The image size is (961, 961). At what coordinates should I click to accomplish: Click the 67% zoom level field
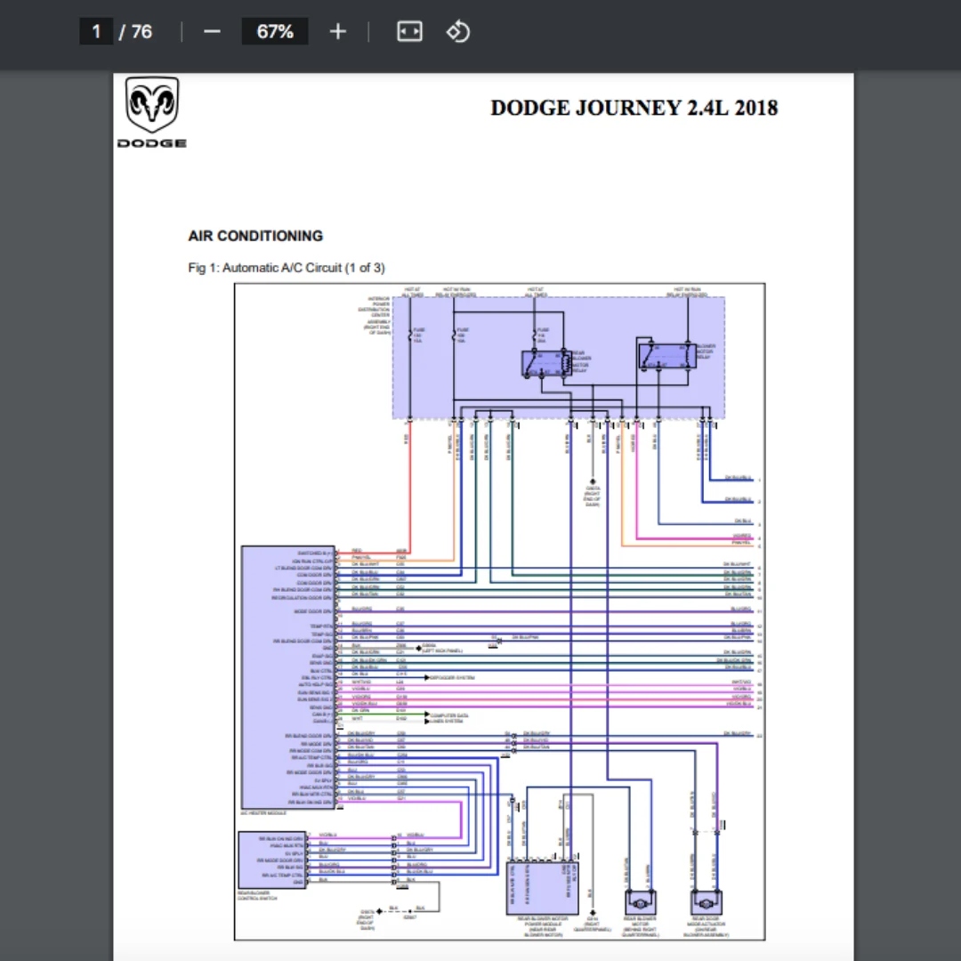275,31
